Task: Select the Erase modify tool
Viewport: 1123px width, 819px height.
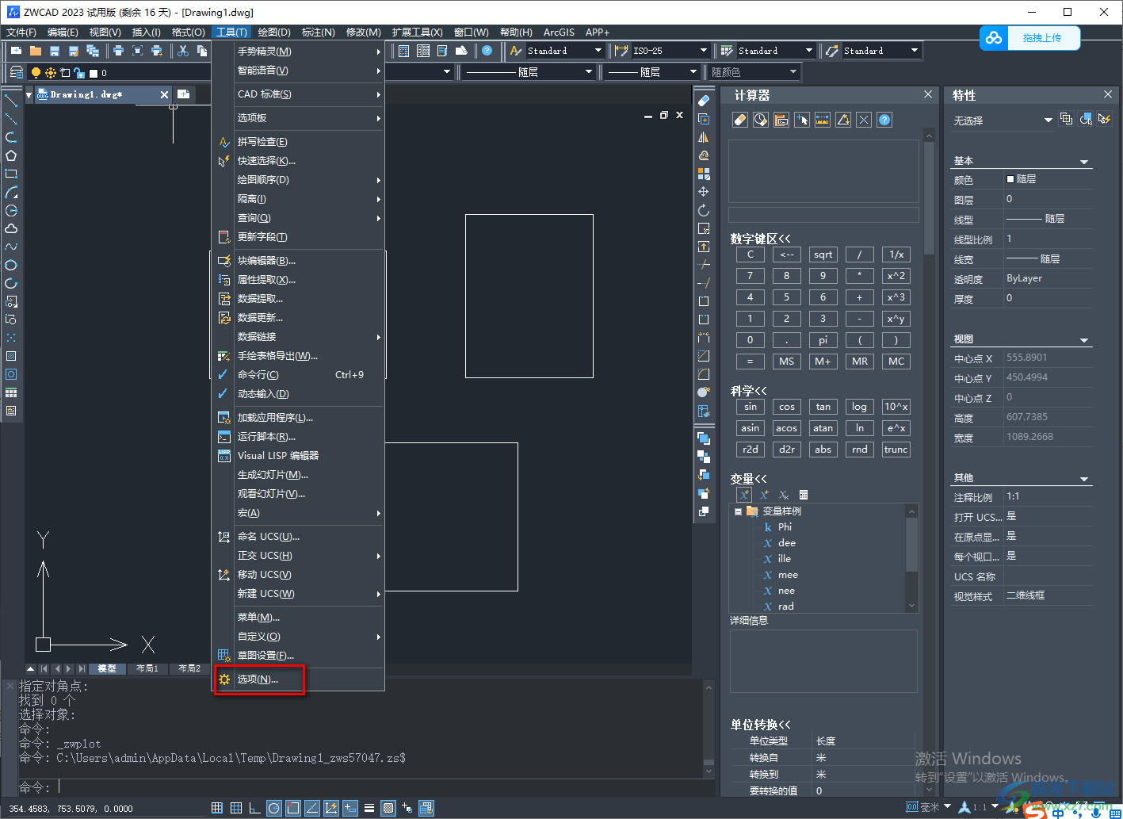Action: tap(704, 101)
